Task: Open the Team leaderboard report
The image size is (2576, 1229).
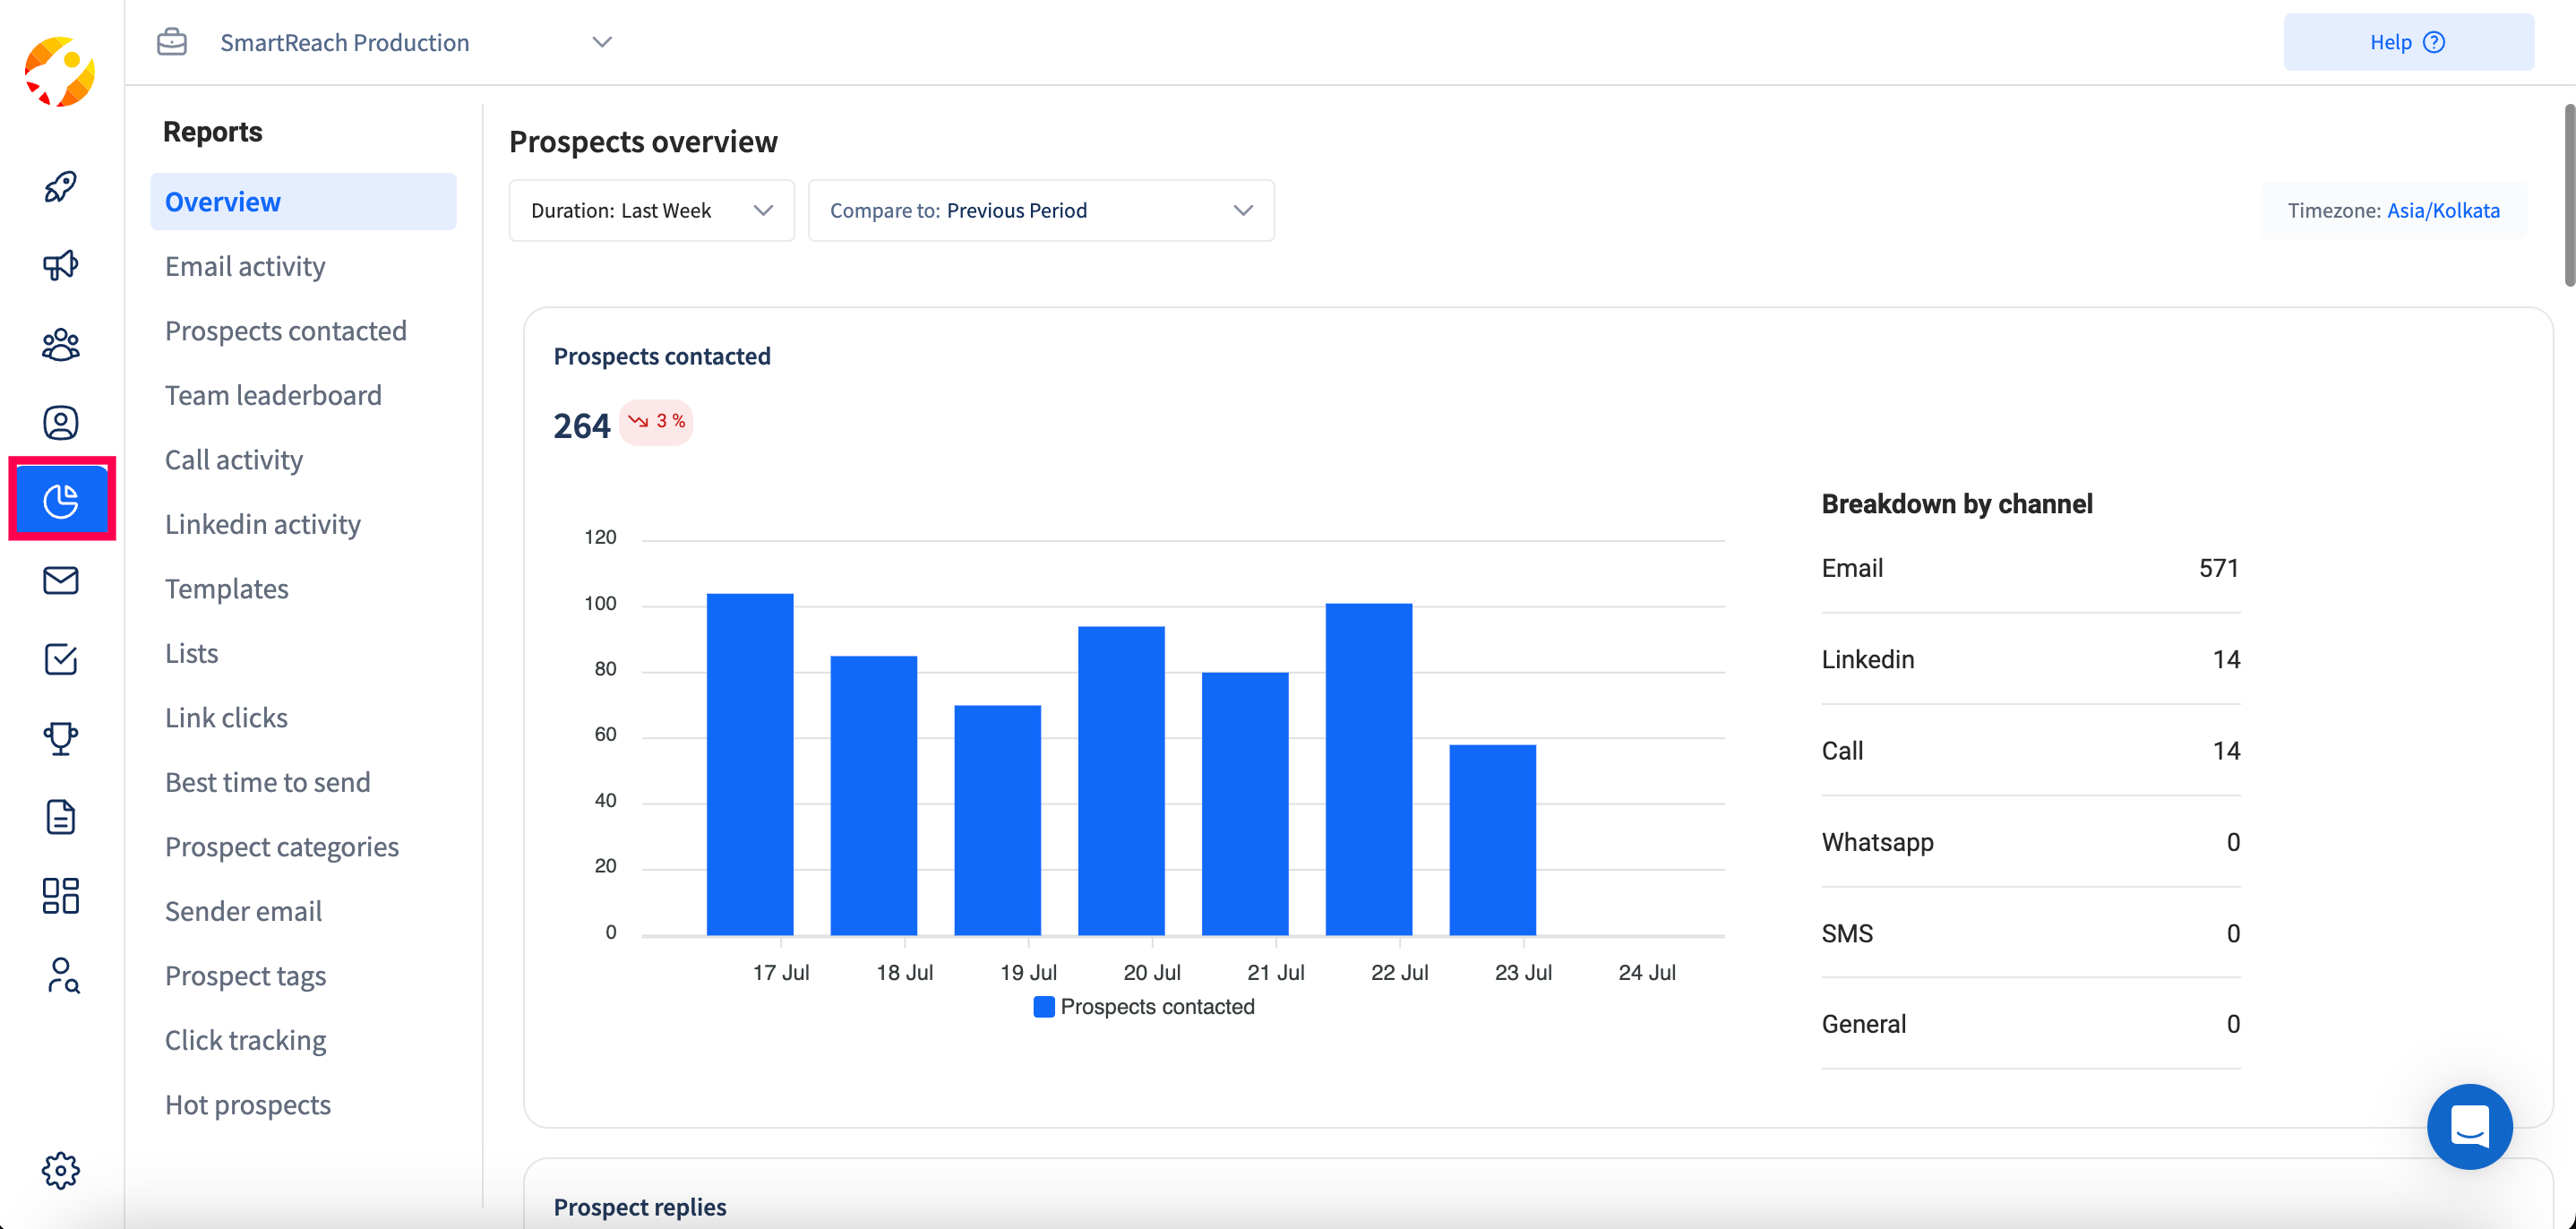Action: 273,395
